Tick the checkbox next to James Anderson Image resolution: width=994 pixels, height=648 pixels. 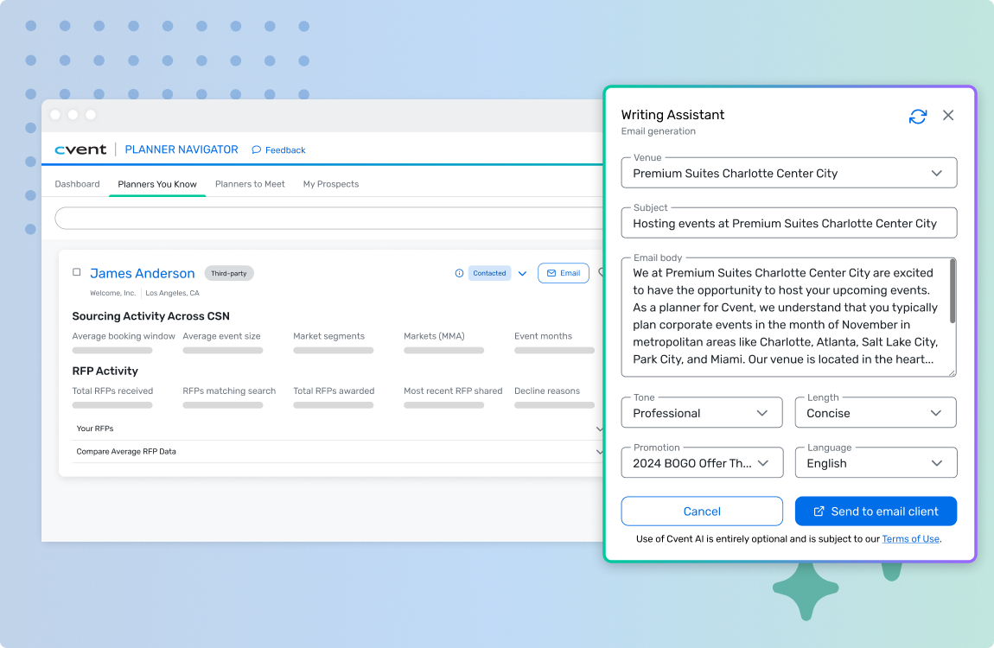click(x=77, y=272)
